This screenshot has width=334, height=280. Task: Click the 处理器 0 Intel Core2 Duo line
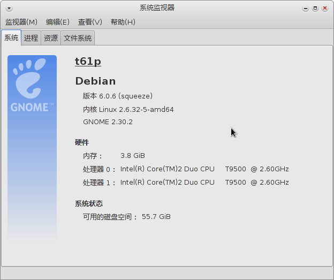tap(186, 169)
